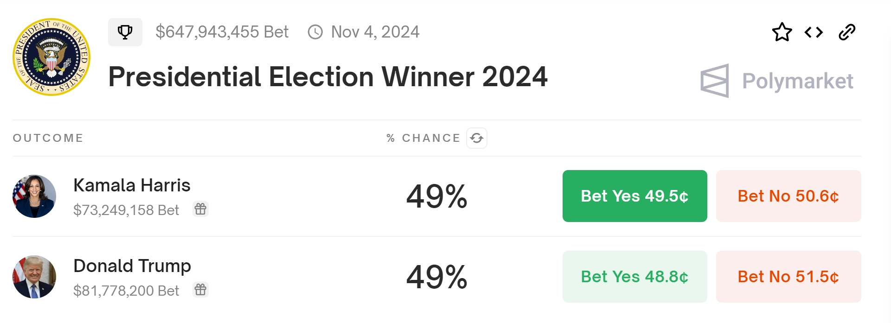Screen dimensions: 891x323
Task: Open the embed code icon
Action: [x=814, y=32]
